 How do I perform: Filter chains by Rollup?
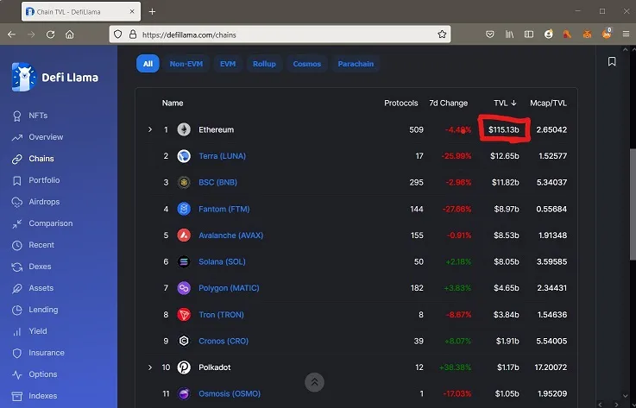pyautogui.click(x=264, y=64)
